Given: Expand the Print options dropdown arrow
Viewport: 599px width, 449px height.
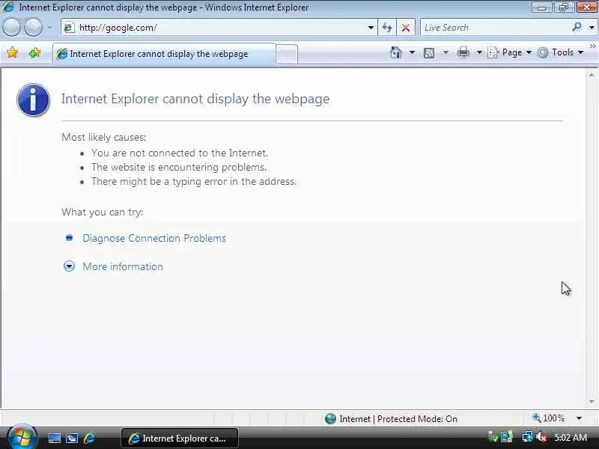Looking at the screenshot, I should click(479, 52).
